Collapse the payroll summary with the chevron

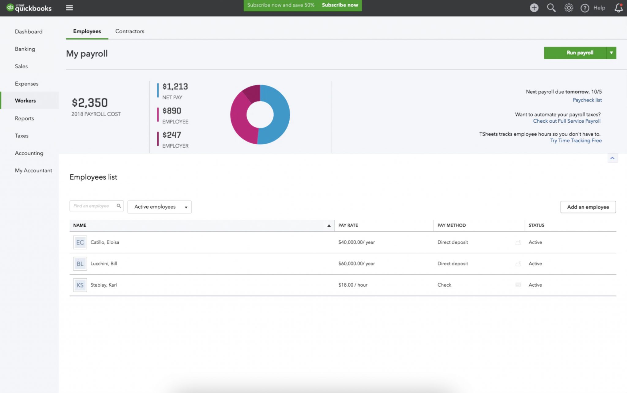613,158
